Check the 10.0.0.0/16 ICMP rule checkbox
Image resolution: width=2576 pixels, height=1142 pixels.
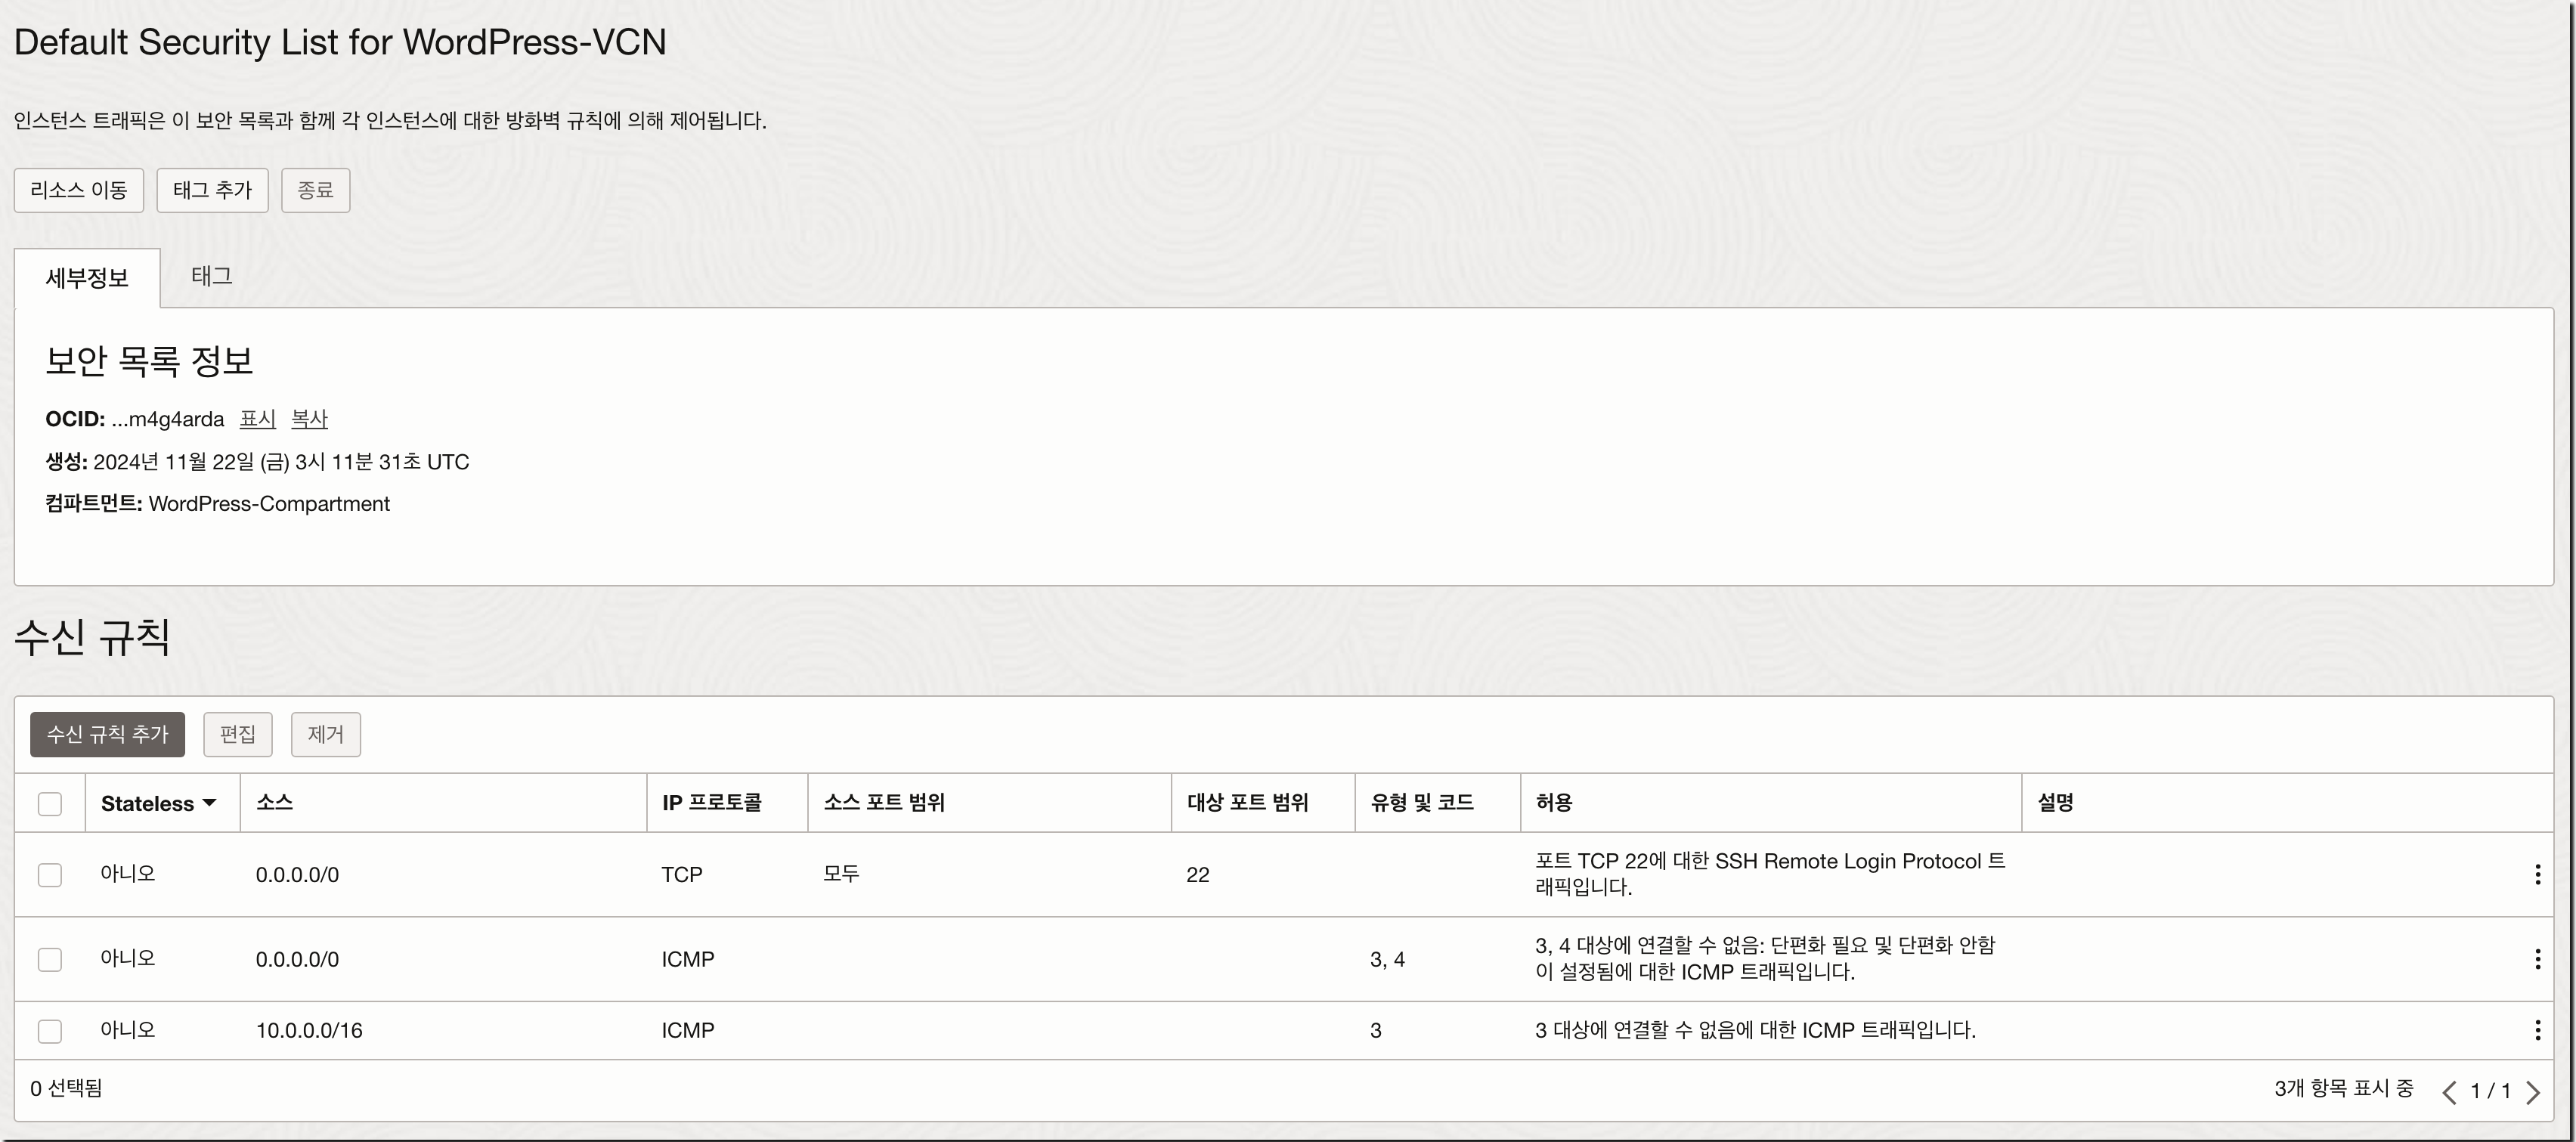tap(50, 1030)
